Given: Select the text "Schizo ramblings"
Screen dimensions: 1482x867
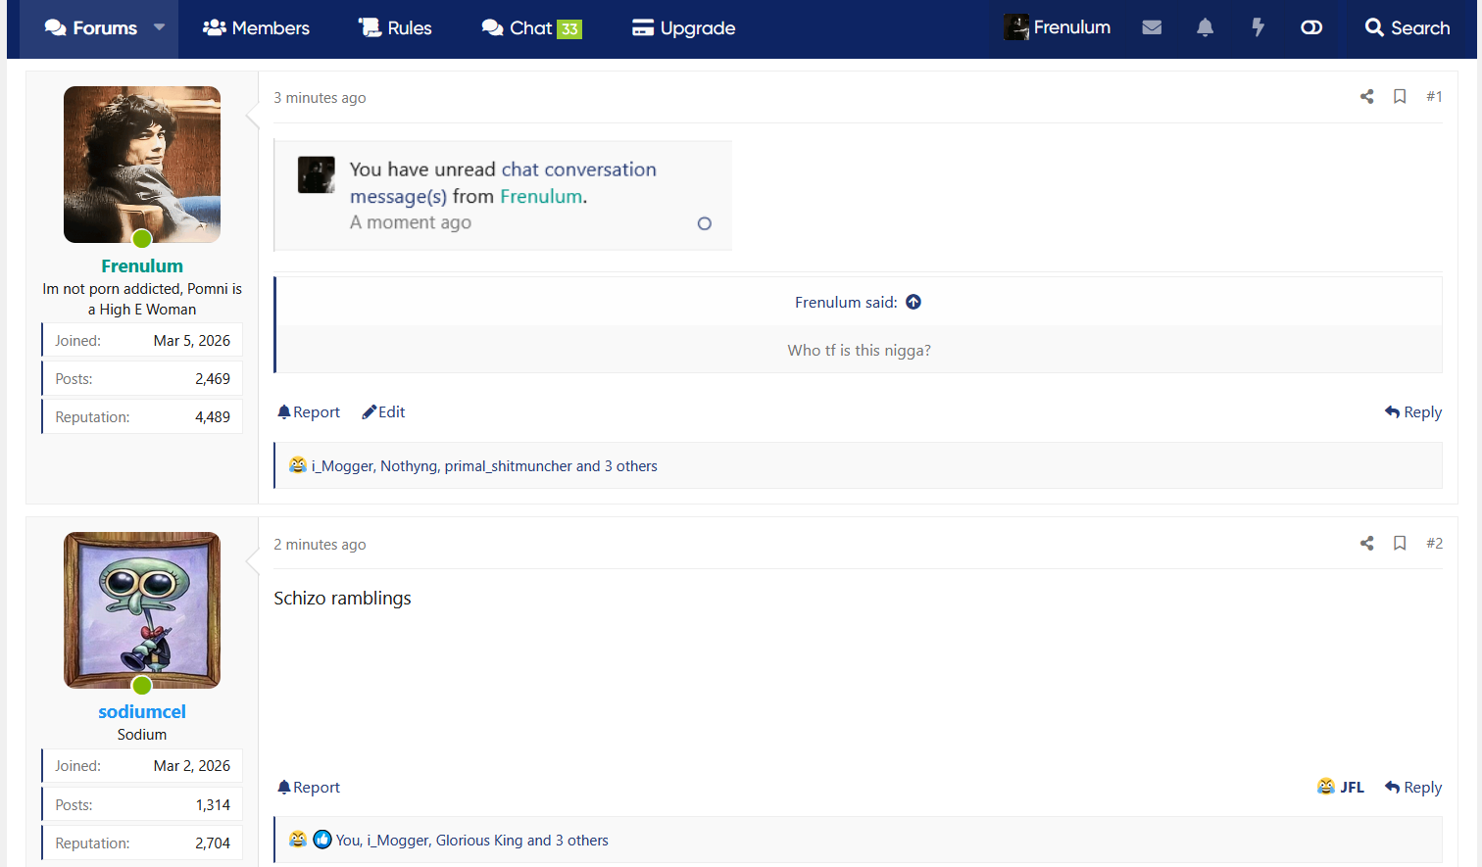Looking at the screenshot, I should (342, 599).
